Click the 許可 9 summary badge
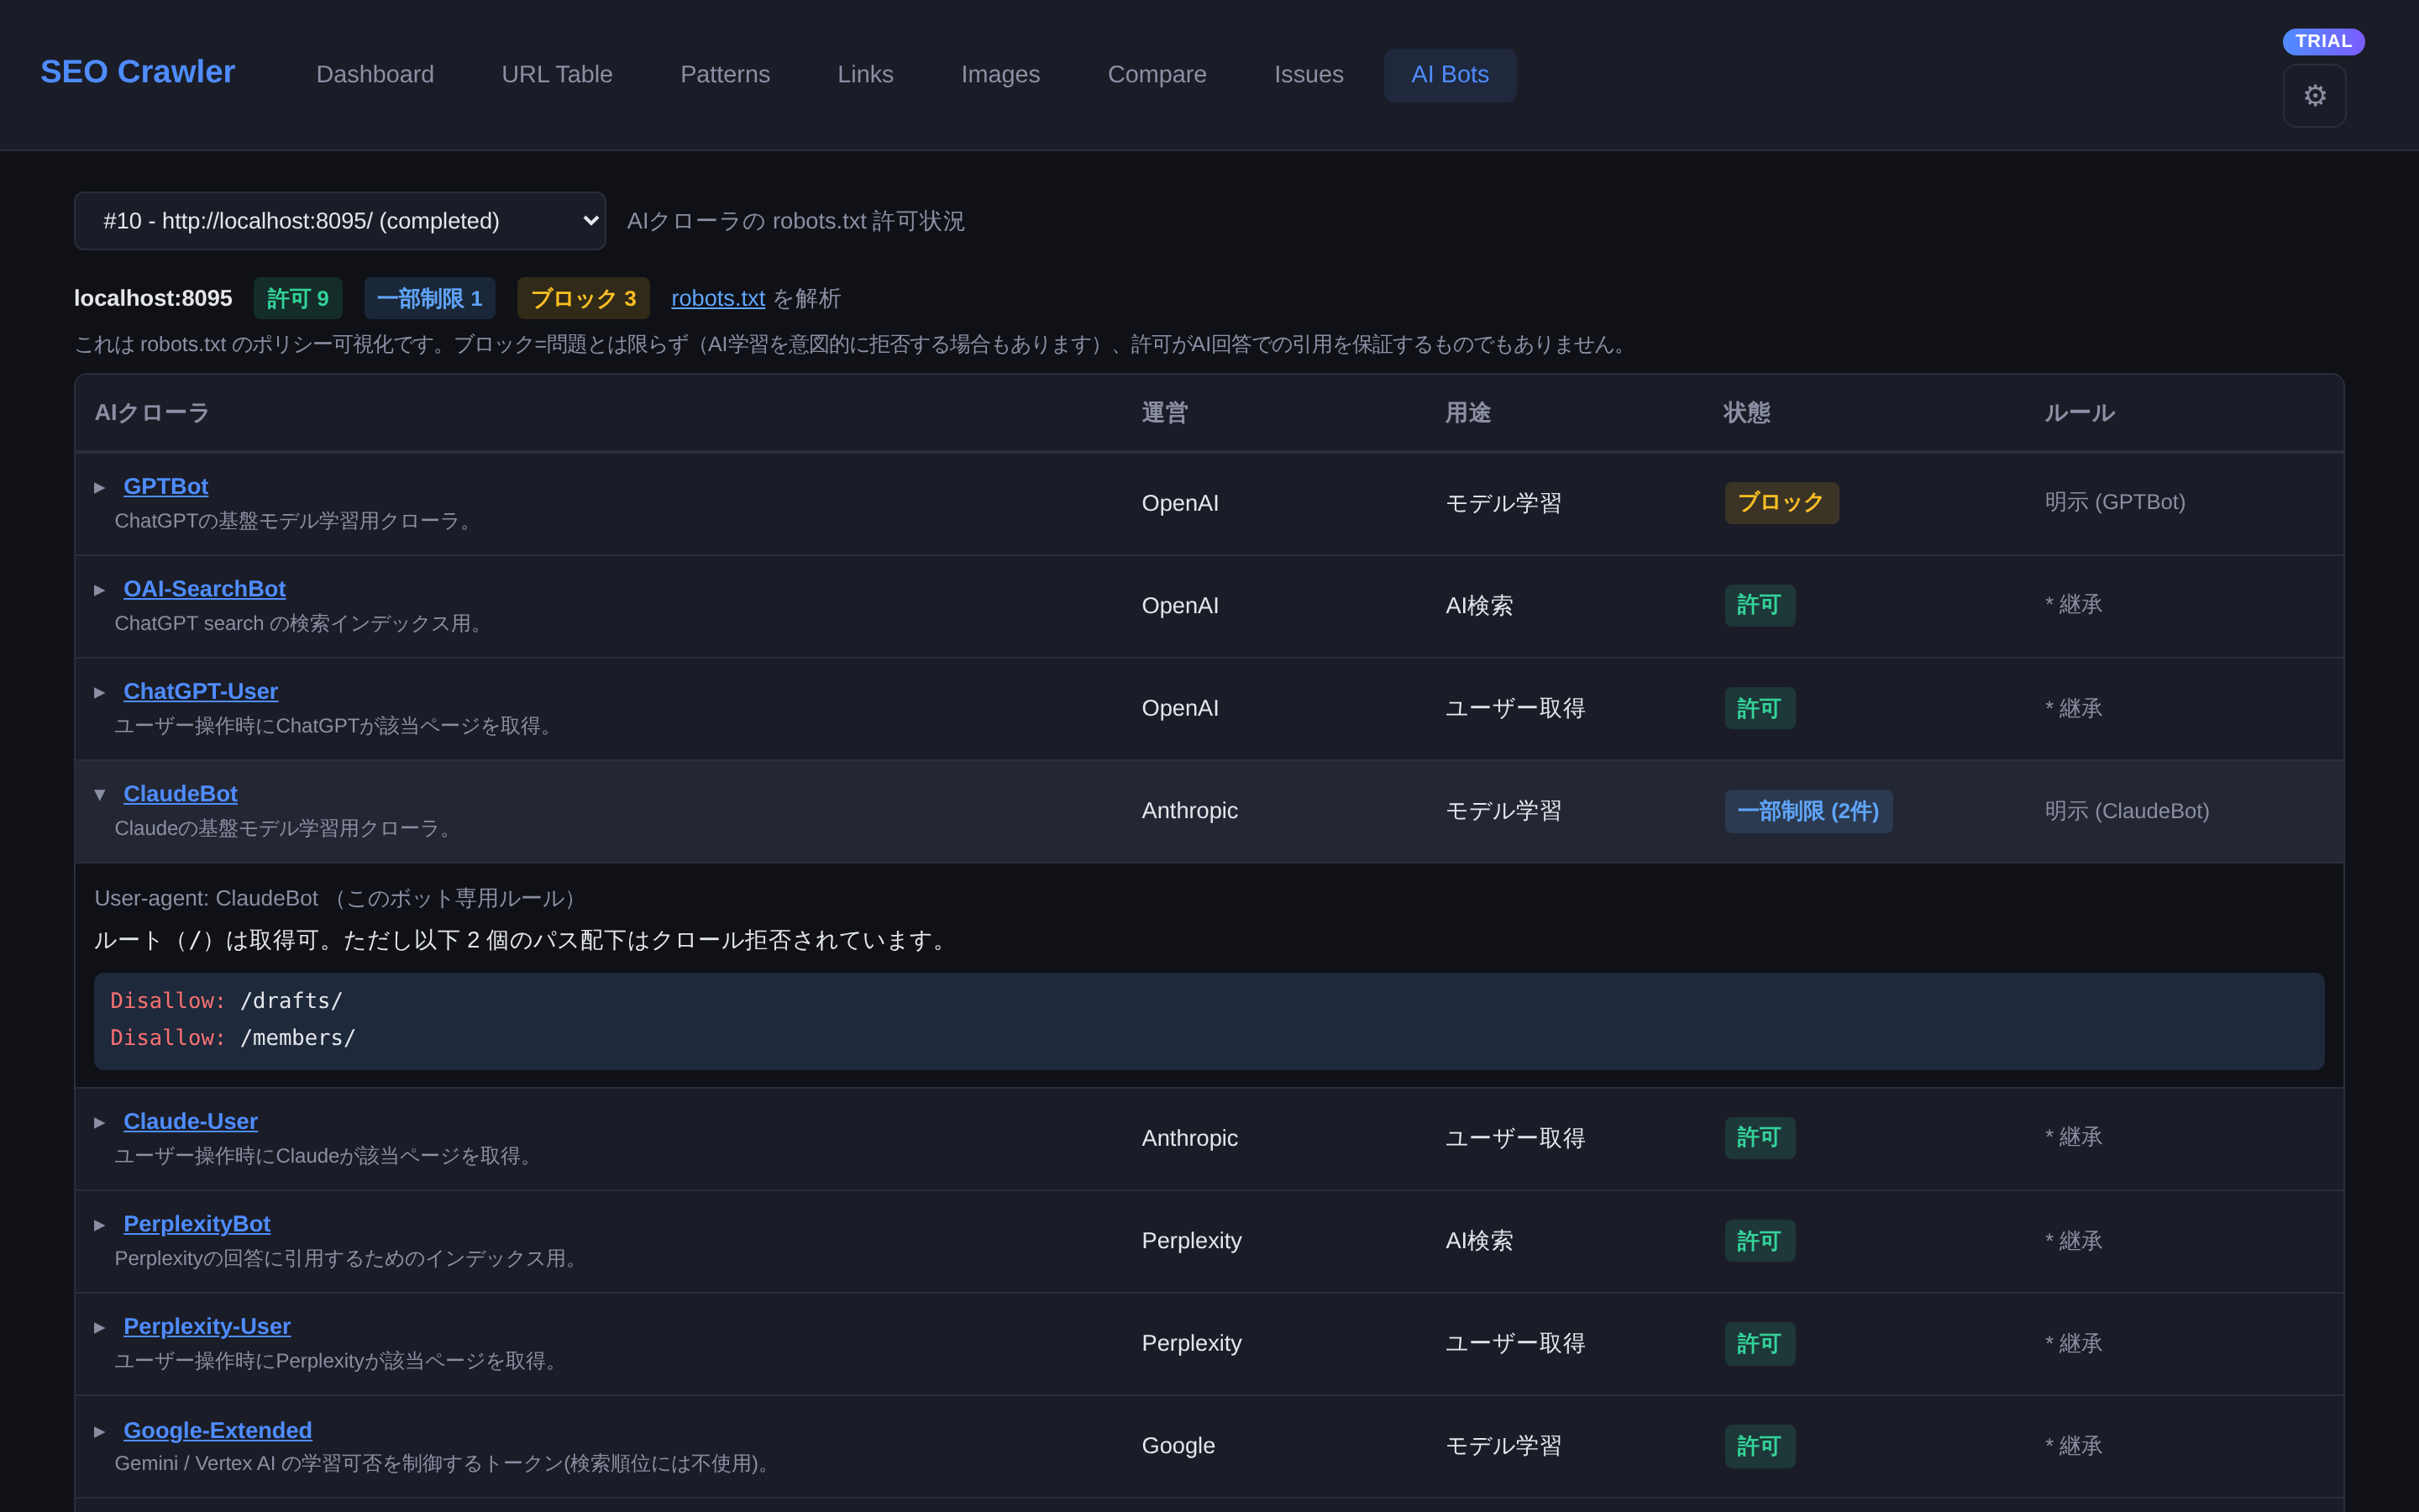This screenshot has width=2419, height=1512. click(298, 298)
